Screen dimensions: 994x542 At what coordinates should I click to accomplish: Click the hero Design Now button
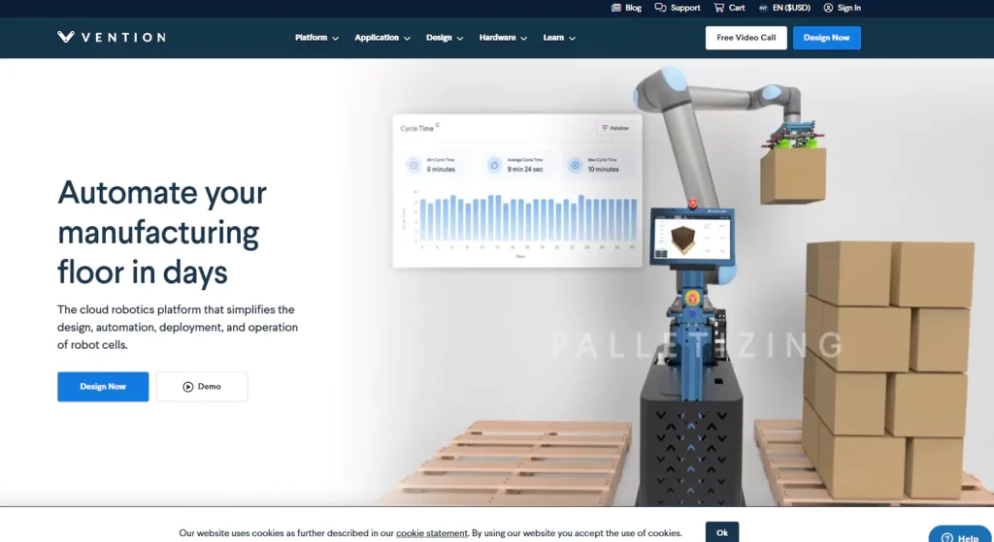pyautogui.click(x=103, y=386)
